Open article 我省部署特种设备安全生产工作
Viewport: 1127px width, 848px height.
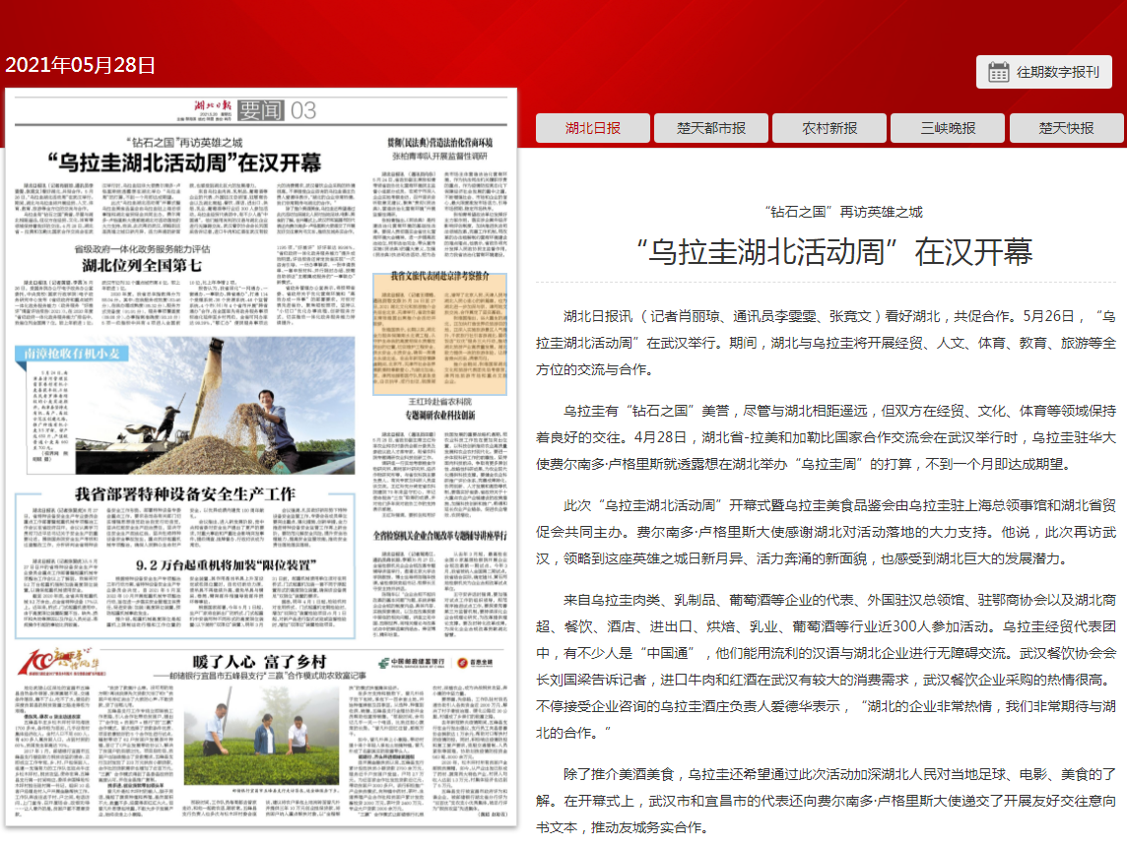tap(185, 492)
